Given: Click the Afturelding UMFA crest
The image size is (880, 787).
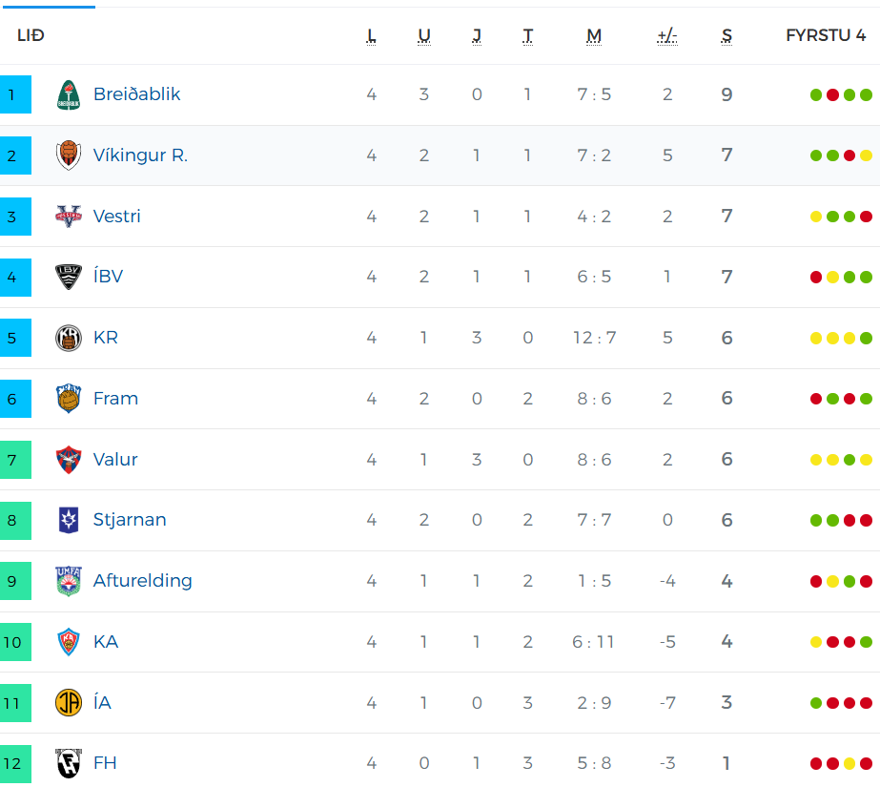Looking at the screenshot, I should click(69, 581).
